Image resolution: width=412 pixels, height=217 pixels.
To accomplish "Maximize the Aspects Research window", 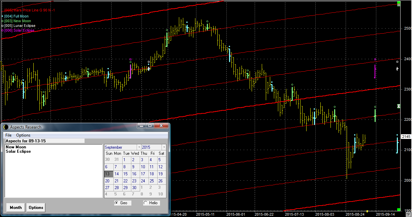I will tap(150, 126).
